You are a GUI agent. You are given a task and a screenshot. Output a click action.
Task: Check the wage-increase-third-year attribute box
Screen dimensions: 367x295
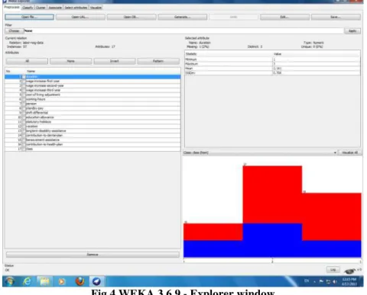(x=24, y=90)
